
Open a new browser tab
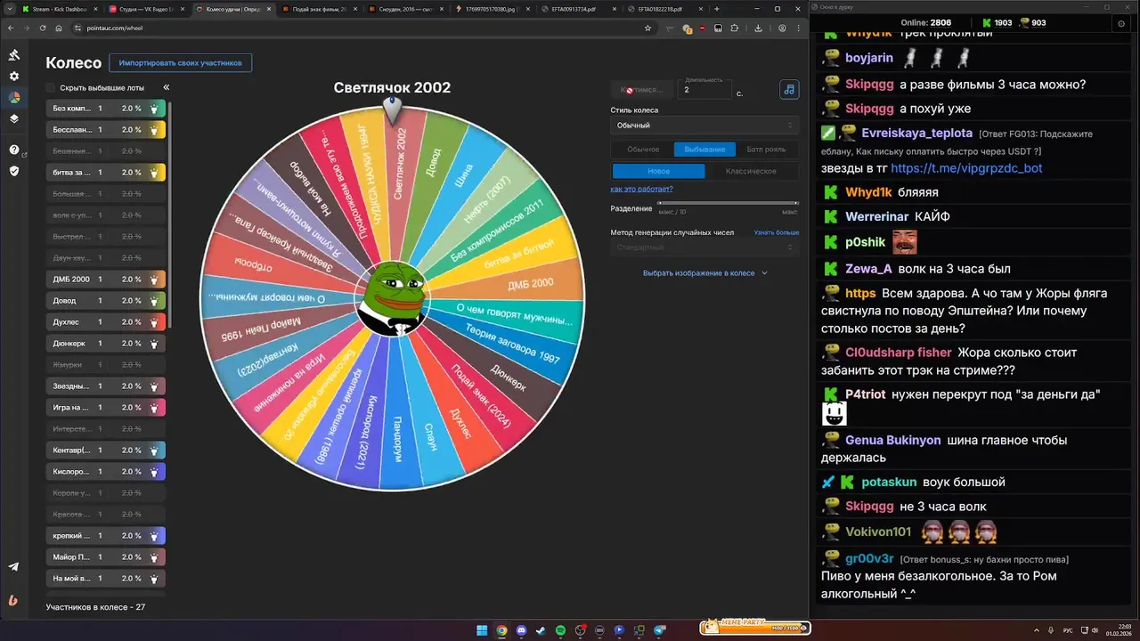tap(717, 8)
